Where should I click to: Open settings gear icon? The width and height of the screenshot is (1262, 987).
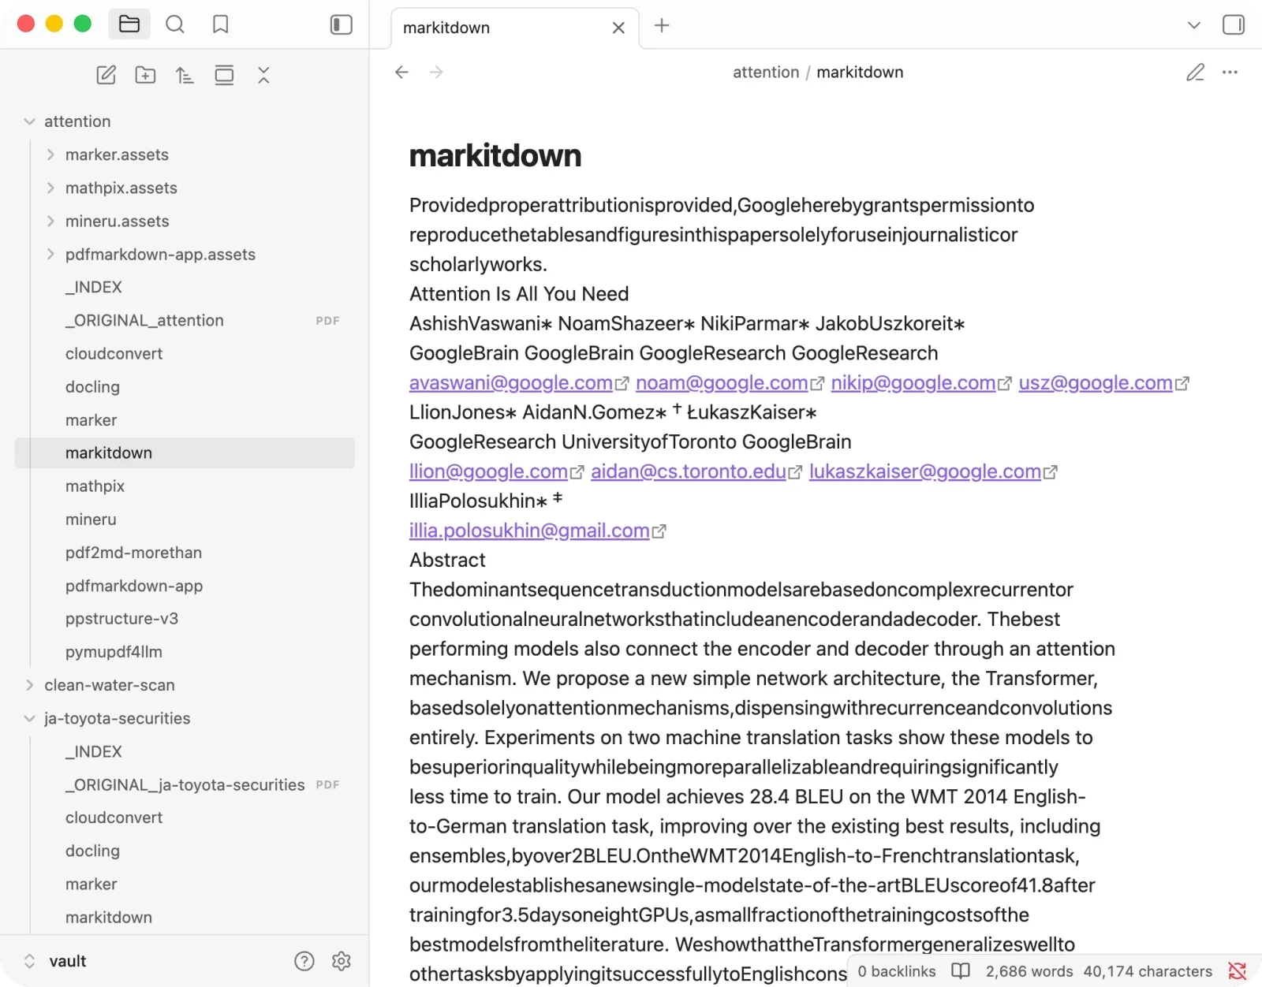(342, 961)
